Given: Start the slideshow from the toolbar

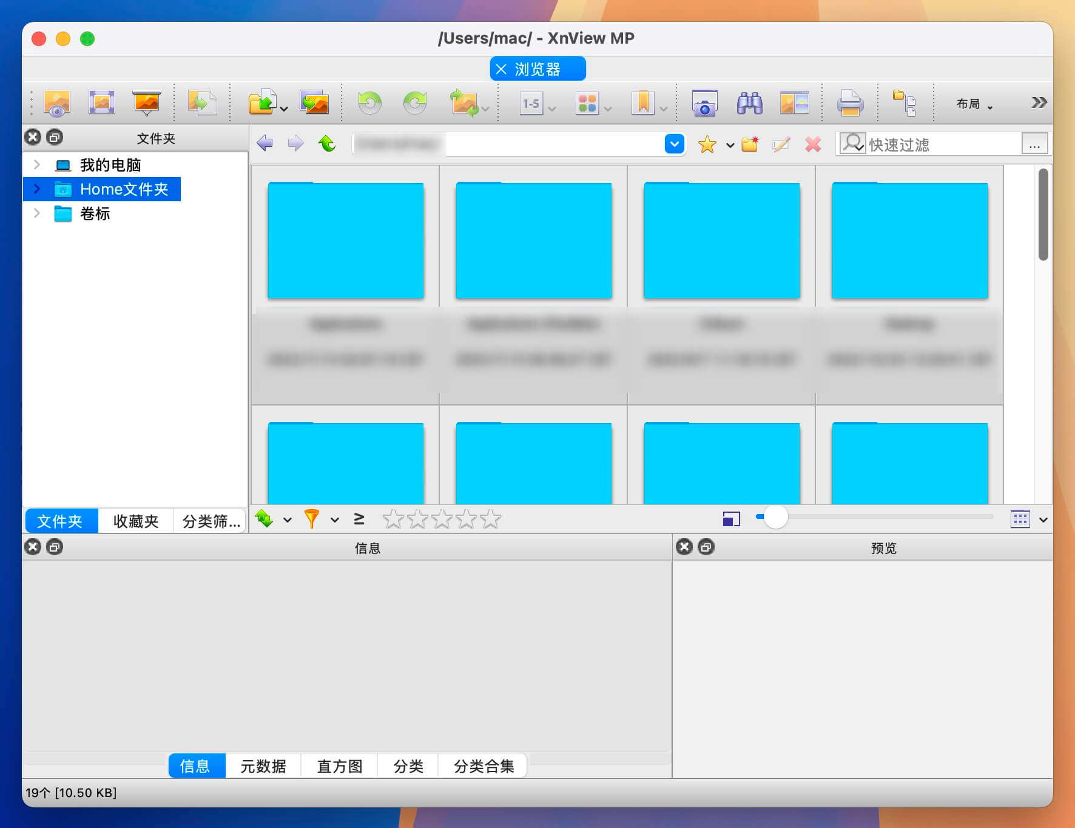Looking at the screenshot, I should pos(147,102).
